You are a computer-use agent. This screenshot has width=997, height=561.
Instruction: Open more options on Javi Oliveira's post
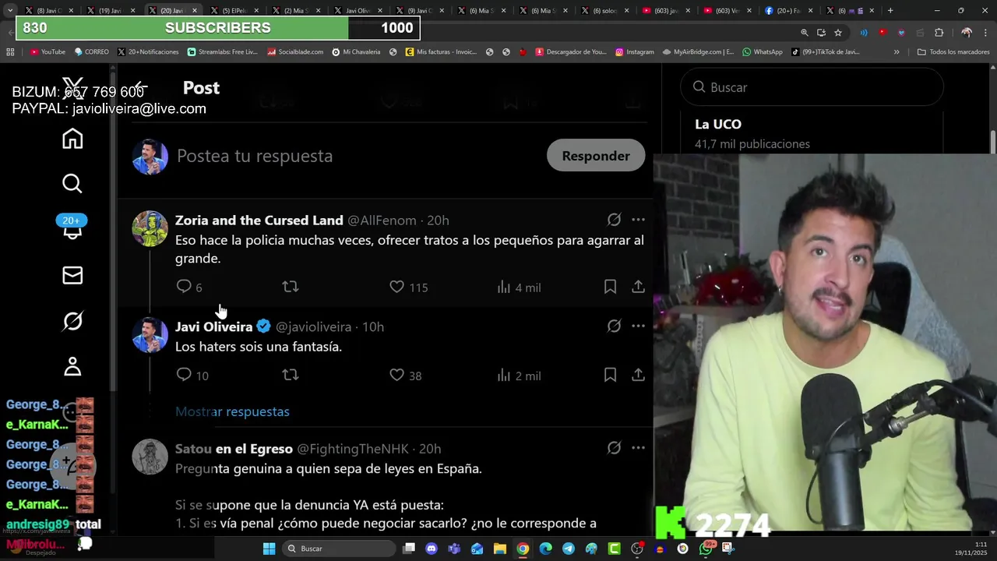[x=638, y=326]
